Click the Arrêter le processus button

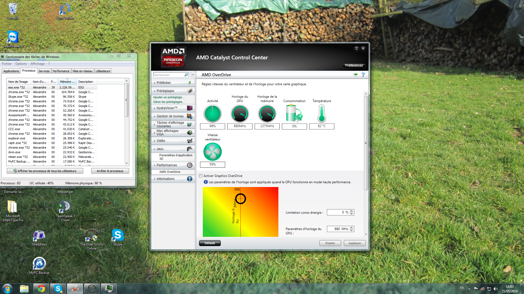(x=110, y=171)
